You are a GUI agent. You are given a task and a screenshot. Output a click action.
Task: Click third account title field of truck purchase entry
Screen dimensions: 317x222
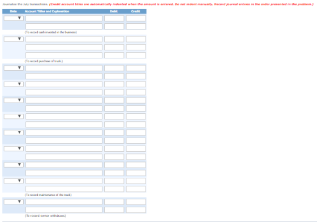pyautogui.click(x=64, y=55)
